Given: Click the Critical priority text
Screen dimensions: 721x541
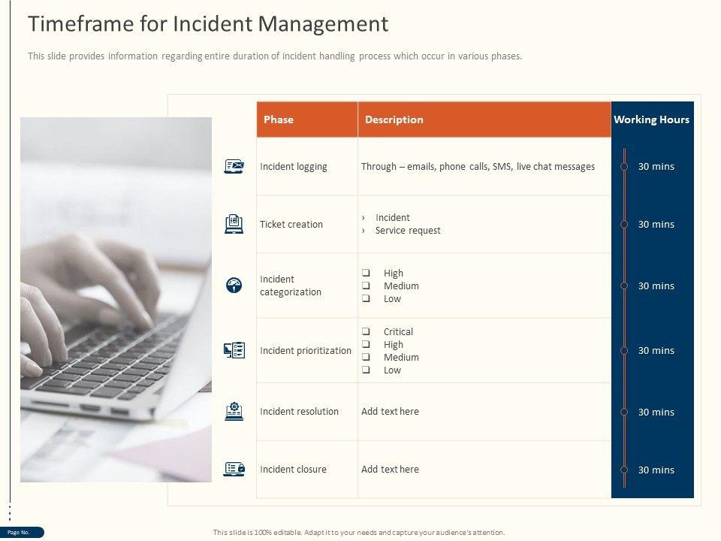Looking at the screenshot, I should click(398, 331).
